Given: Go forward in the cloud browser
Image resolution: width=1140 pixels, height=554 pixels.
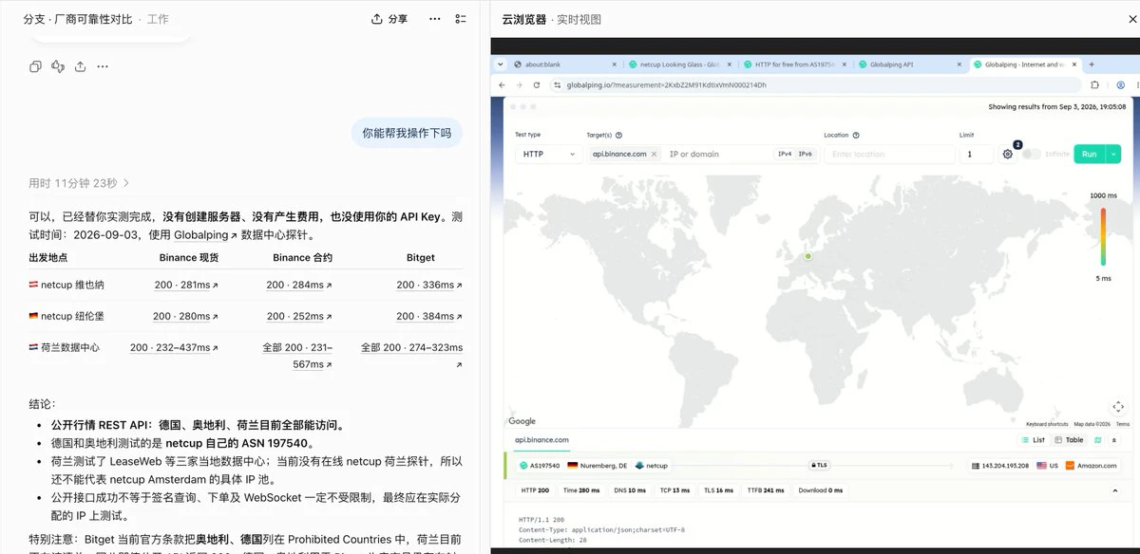Looking at the screenshot, I should [x=519, y=84].
